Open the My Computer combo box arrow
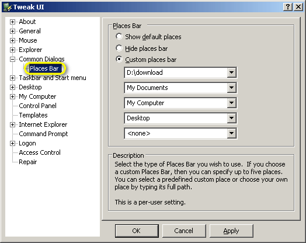The width and height of the screenshot is (306, 243). tap(232, 103)
